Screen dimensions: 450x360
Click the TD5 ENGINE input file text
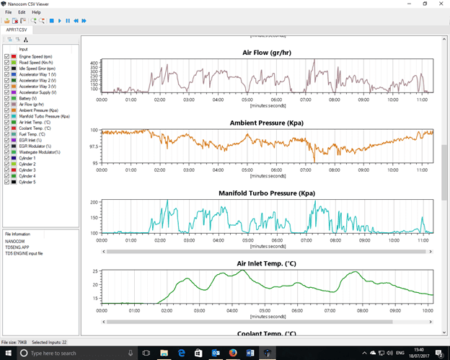[24, 253]
